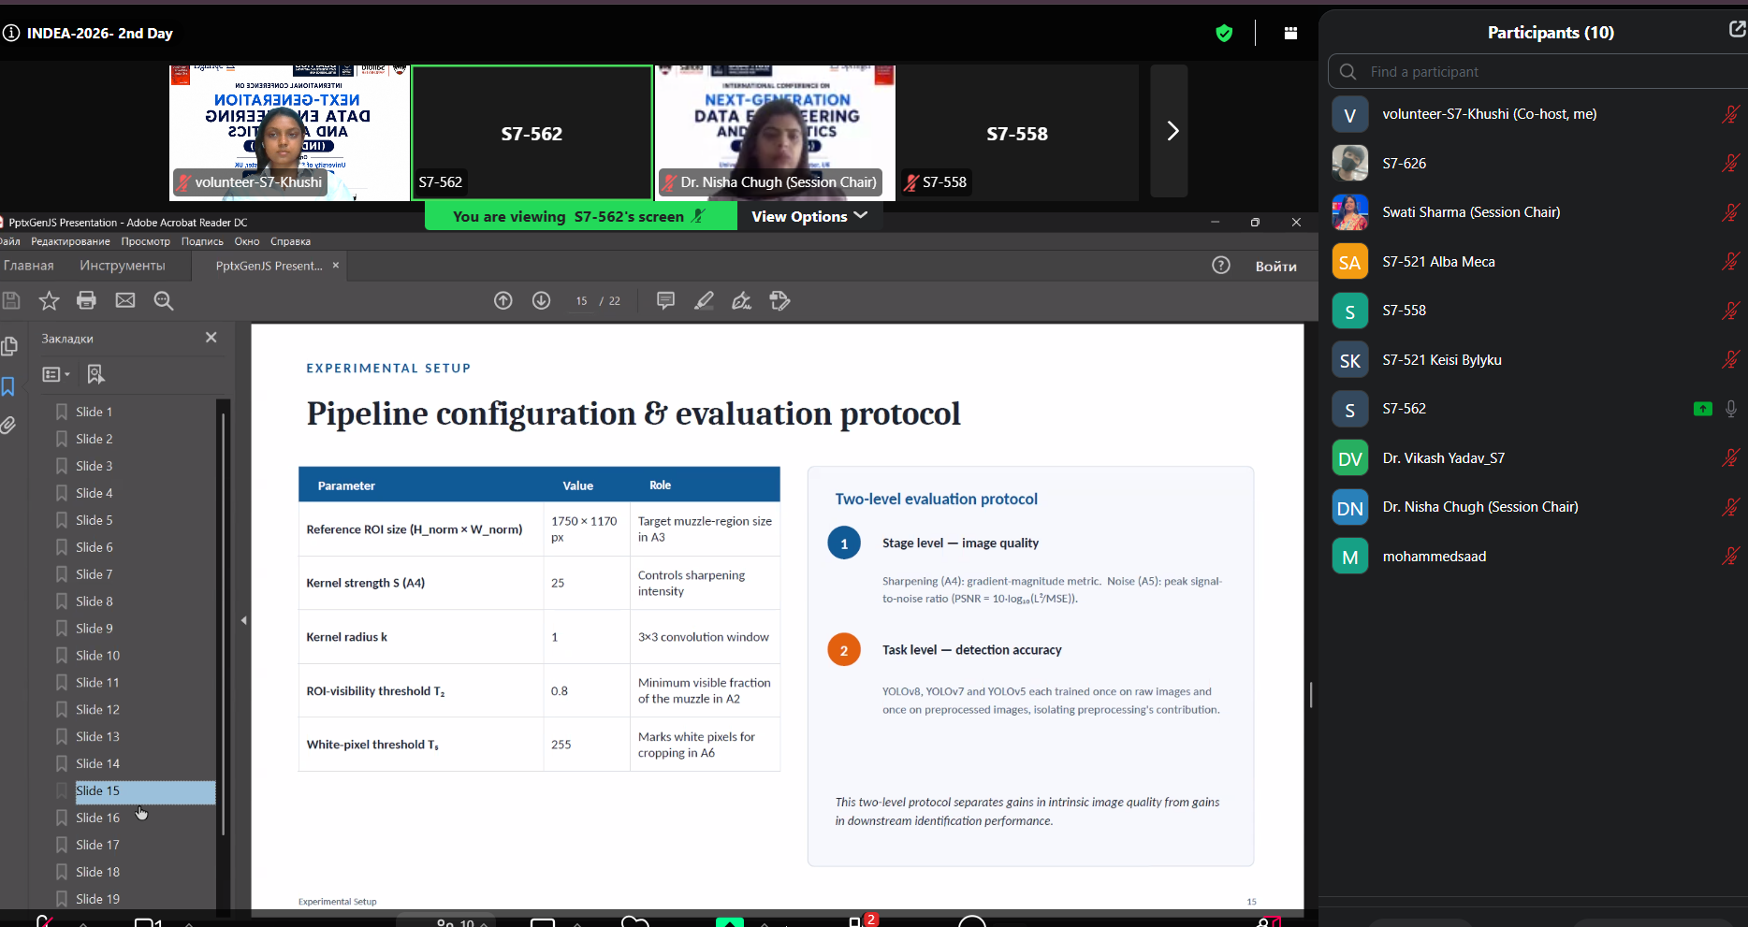This screenshot has width=1748, height=927.
Task: Open the attachments paperclip panel
Action: tap(8, 426)
